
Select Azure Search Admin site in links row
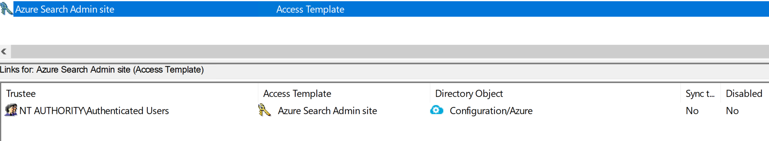(x=327, y=111)
